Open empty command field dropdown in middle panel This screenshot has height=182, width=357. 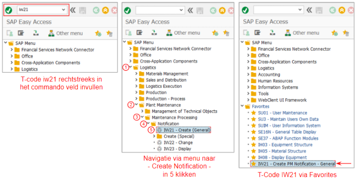181,10
